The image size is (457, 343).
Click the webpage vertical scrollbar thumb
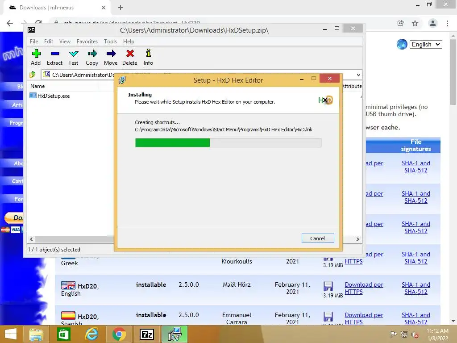pyautogui.click(x=453, y=72)
